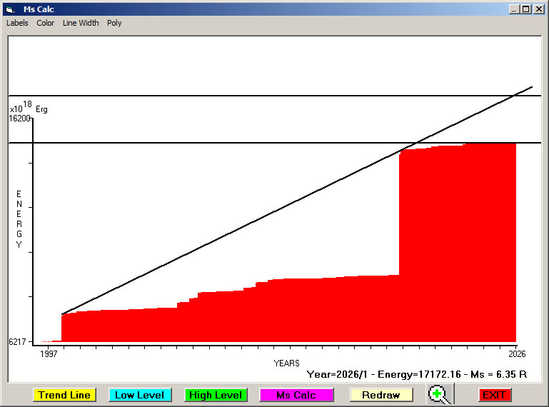The width and height of the screenshot is (549, 407).
Task: Maximize the Ms Calc window
Action: (526, 9)
